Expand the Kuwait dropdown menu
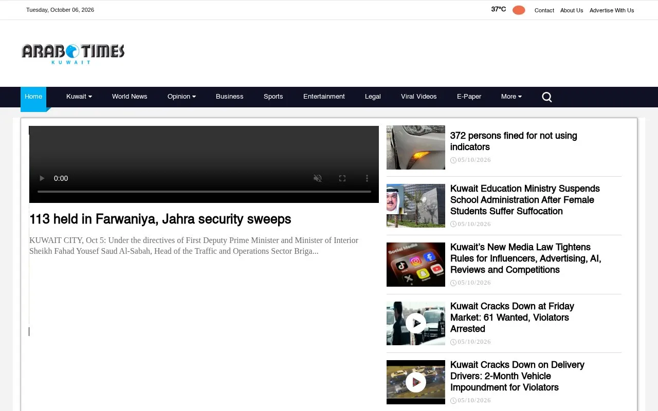 [x=79, y=97]
